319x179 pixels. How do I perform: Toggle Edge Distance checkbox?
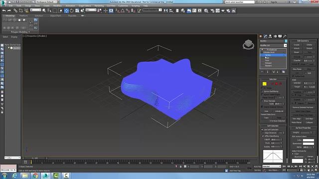tap(263, 133)
